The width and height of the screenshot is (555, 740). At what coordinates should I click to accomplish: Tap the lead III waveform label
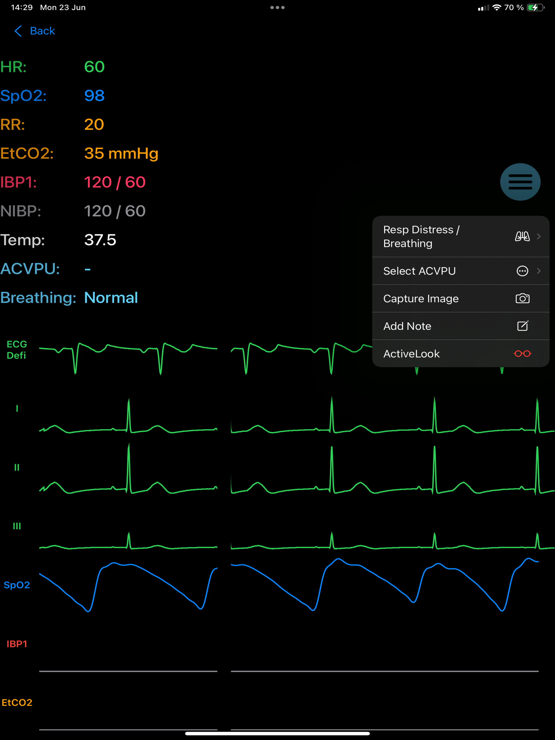click(x=17, y=526)
